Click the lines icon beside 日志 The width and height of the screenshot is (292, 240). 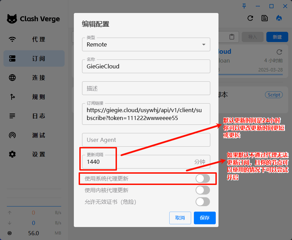[x=12, y=116]
